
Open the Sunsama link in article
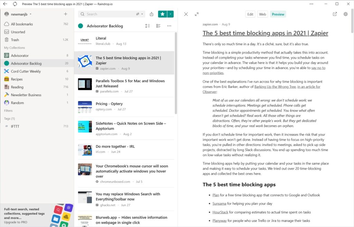click(x=219, y=204)
